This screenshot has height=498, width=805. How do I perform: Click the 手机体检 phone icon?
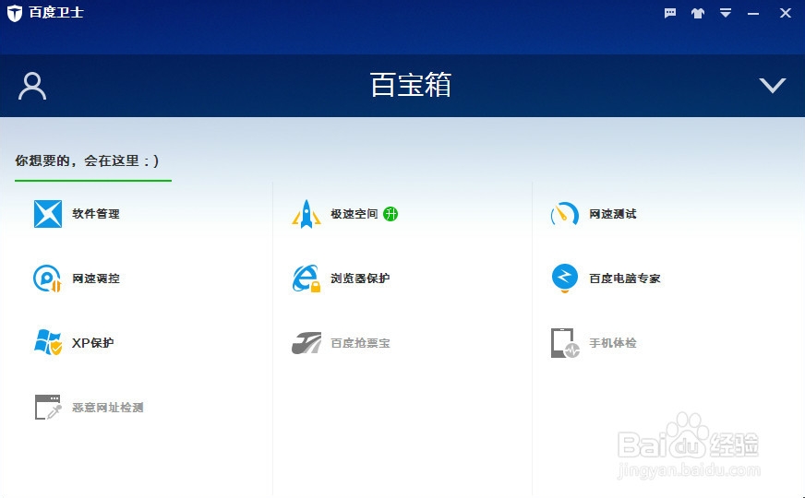pos(565,343)
